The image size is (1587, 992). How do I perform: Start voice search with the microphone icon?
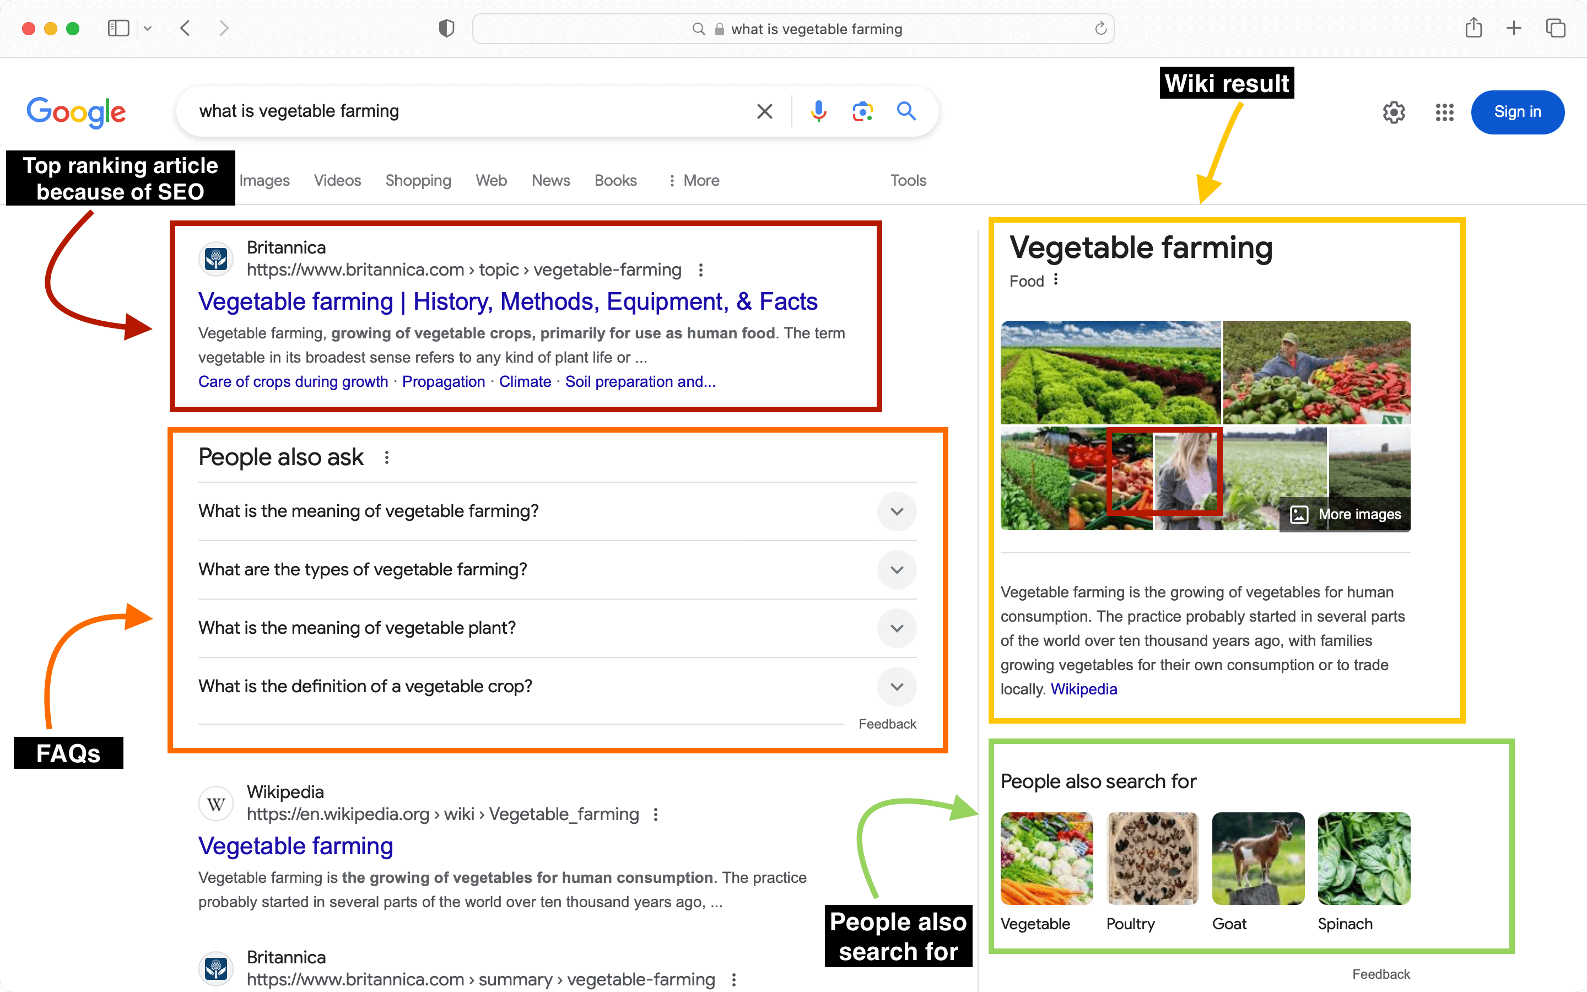click(x=818, y=111)
